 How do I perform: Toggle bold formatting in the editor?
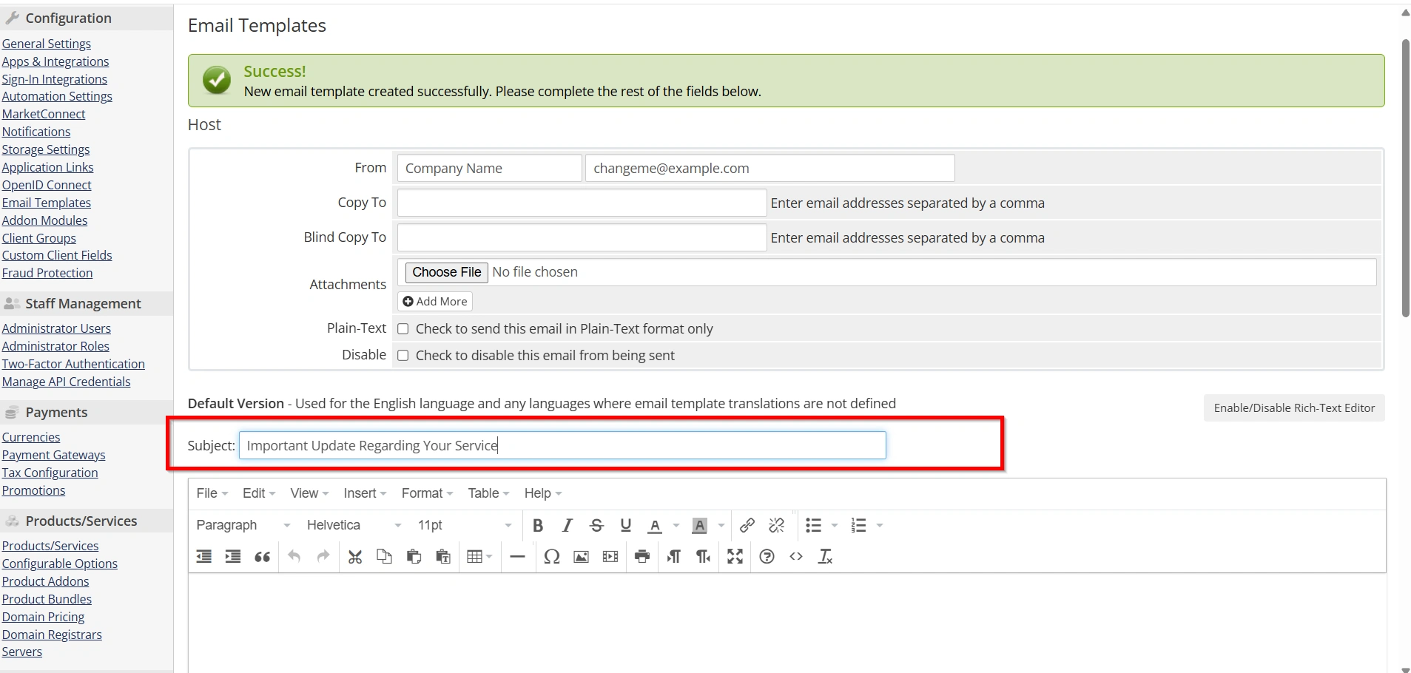pyautogui.click(x=538, y=525)
